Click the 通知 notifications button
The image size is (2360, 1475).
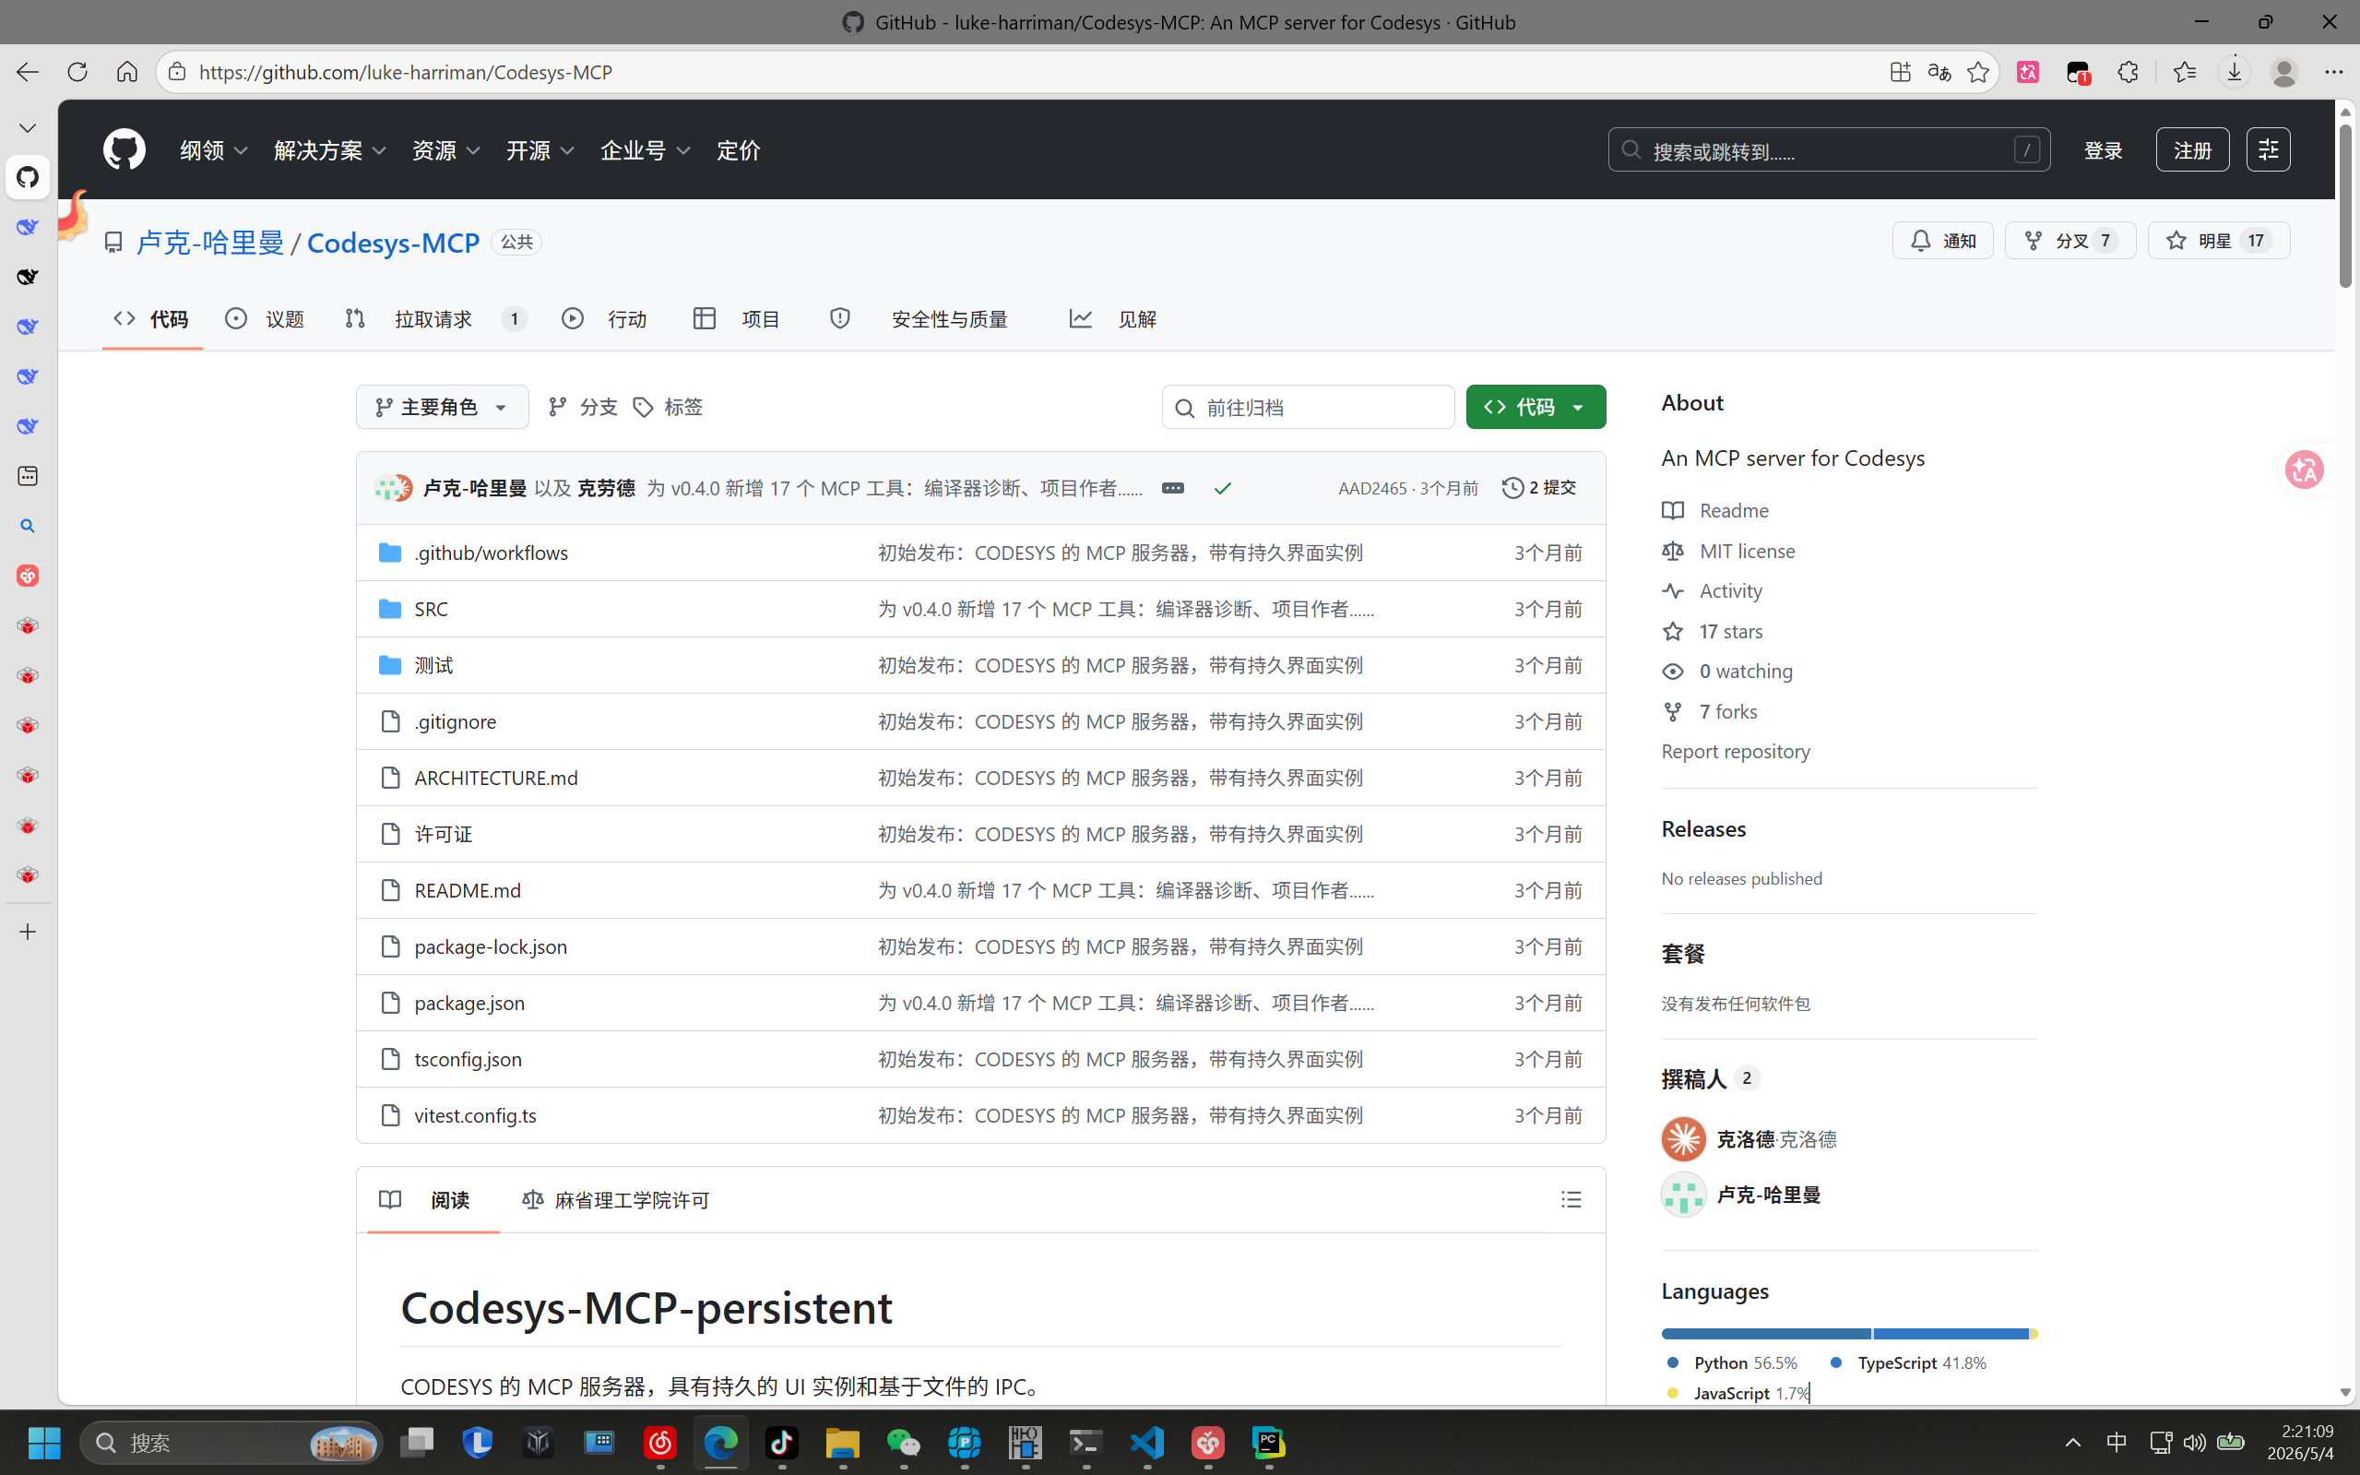click(x=1942, y=241)
